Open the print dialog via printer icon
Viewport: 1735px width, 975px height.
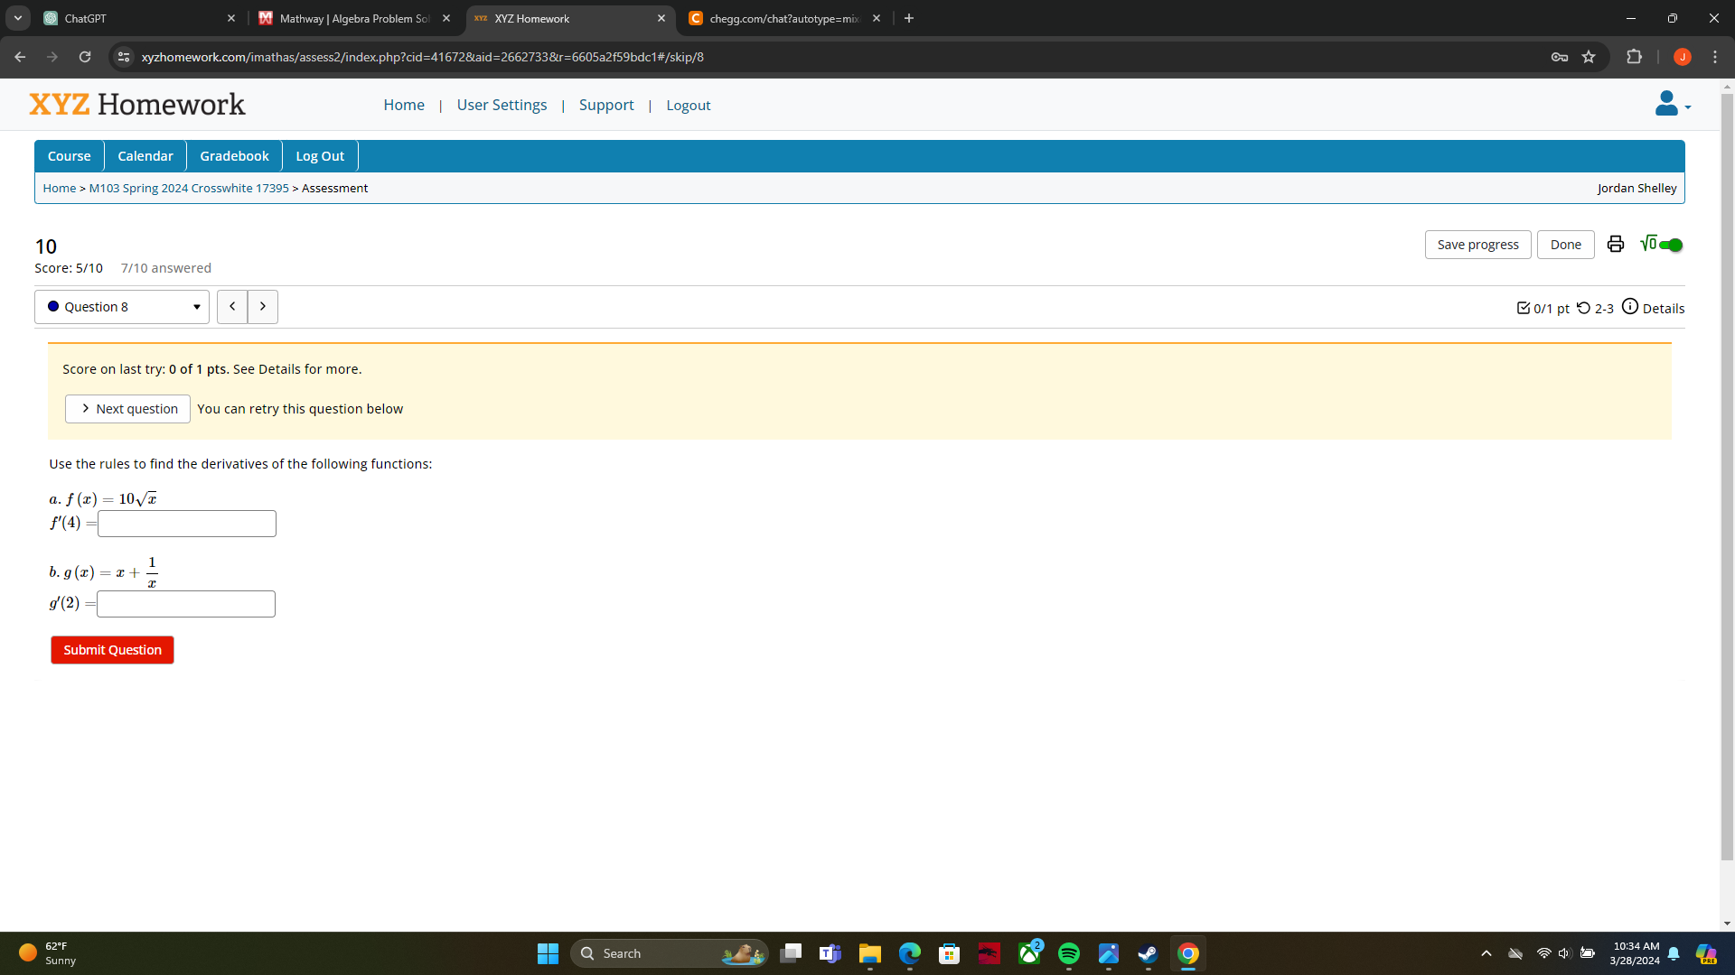[x=1616, y=244]
